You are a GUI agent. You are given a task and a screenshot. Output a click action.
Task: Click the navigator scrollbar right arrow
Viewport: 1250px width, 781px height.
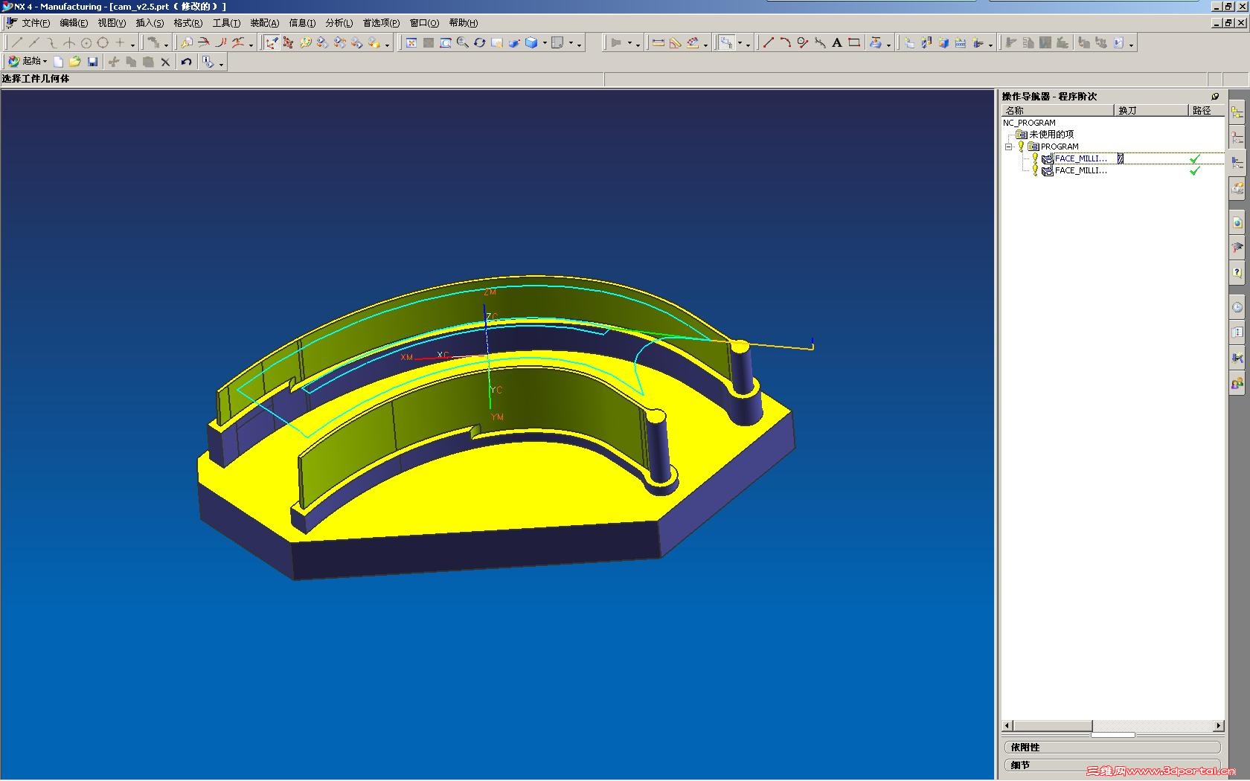pos(1218,726)
